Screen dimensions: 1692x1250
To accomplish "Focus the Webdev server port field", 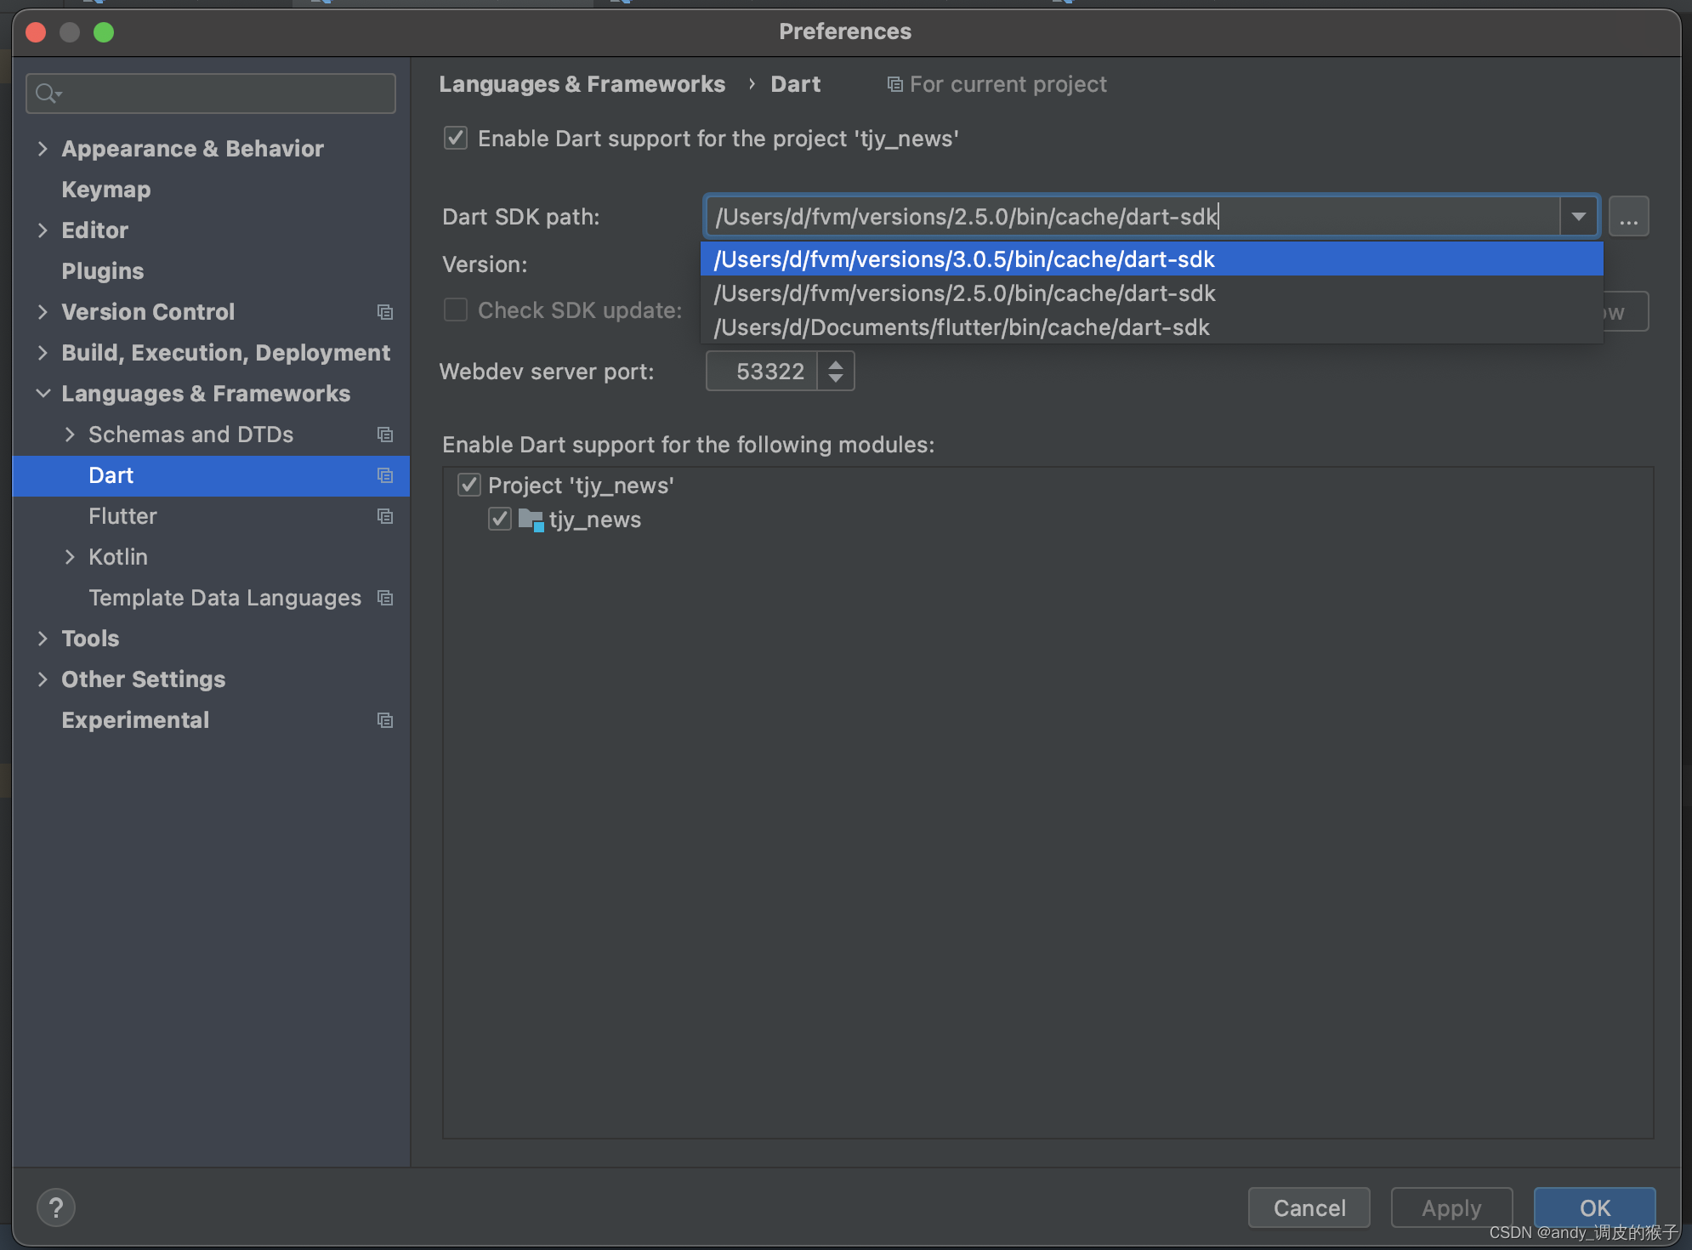I will (763, 372).
